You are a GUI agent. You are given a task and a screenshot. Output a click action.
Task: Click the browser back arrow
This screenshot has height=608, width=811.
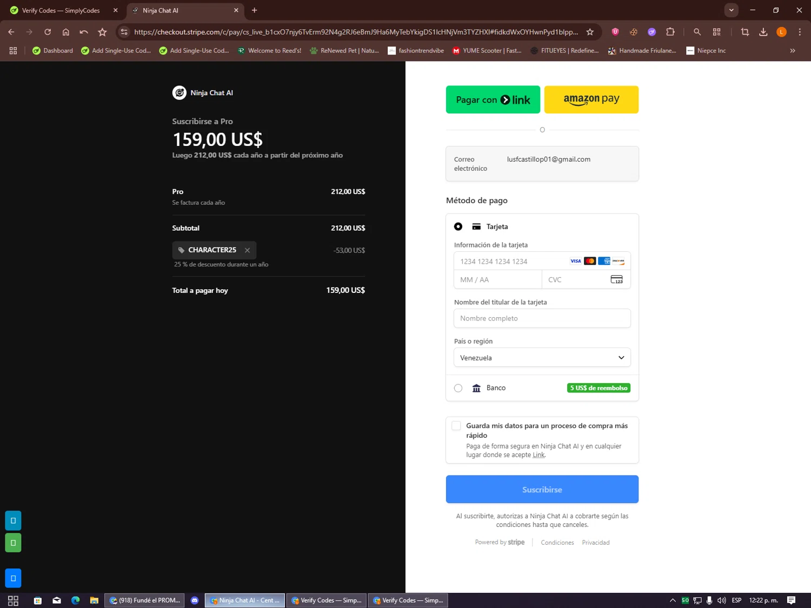point(11,32)
